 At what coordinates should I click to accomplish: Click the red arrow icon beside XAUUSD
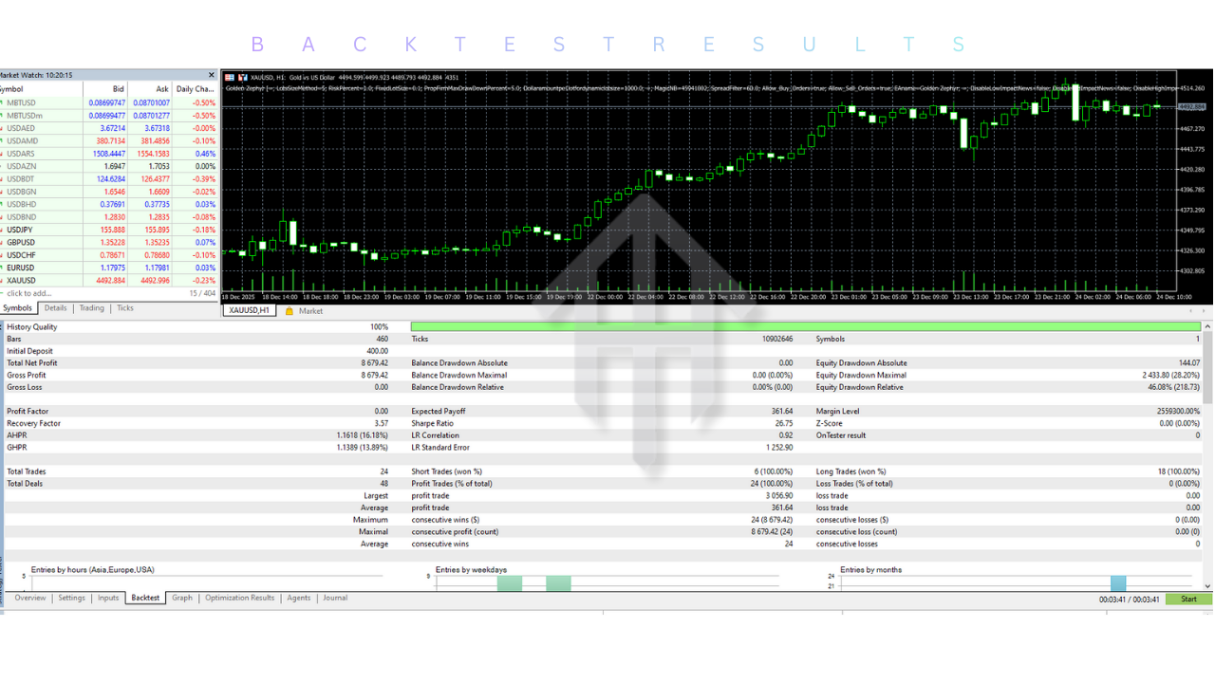3,281
